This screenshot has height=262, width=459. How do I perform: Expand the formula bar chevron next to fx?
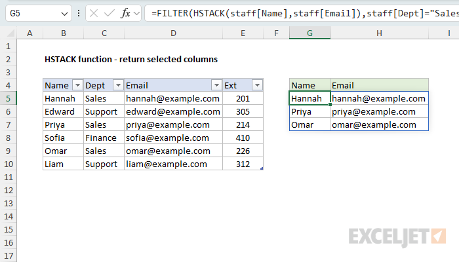tap(136, 14)
